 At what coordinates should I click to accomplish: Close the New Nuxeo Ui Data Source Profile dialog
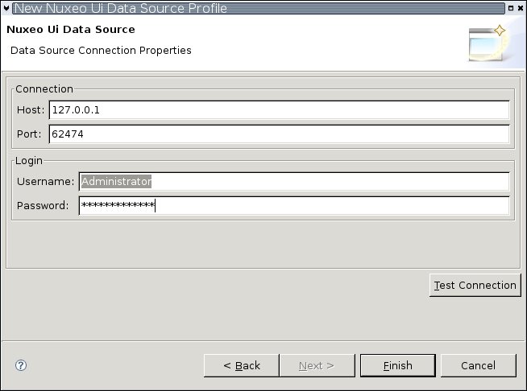click(521, 8)
